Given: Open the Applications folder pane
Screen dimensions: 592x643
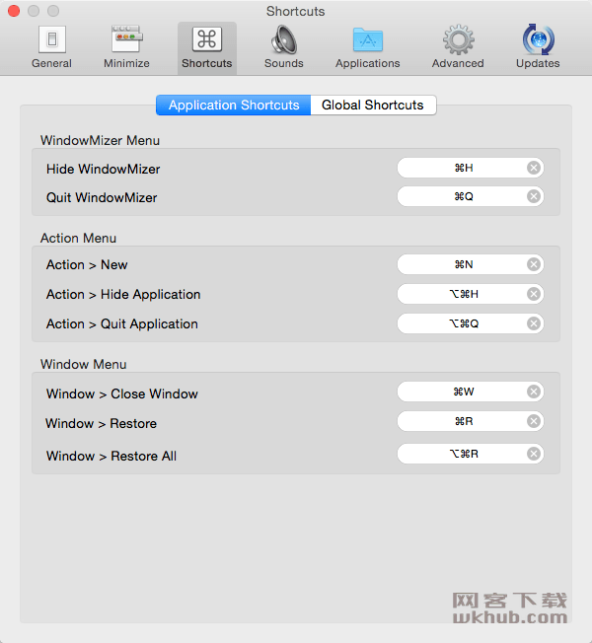Looking at the screenshot, I should 368,47.
